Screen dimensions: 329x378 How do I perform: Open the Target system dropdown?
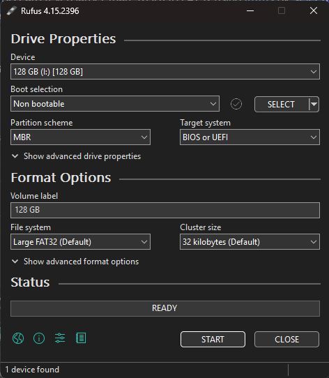pyautogui.click(x=250, y=137)
